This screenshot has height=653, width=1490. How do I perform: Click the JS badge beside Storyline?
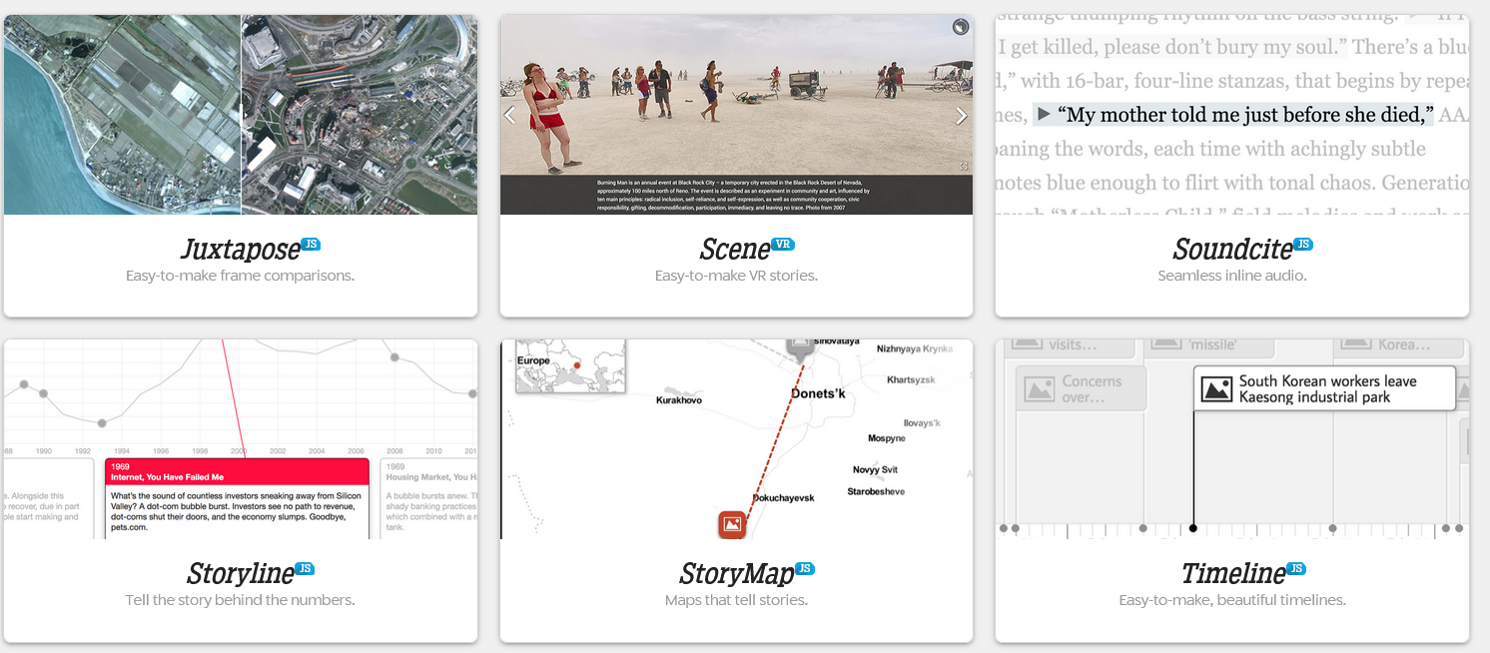point(305,569)
